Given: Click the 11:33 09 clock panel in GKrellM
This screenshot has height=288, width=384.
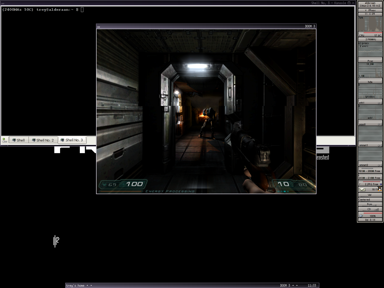Looking at the screenshot, I should [x=370, y=14].
